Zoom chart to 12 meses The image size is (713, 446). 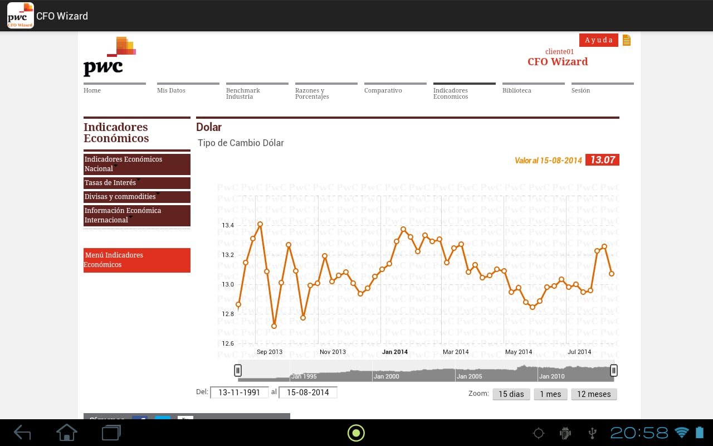pyautogui.click(x=594, y=394)
